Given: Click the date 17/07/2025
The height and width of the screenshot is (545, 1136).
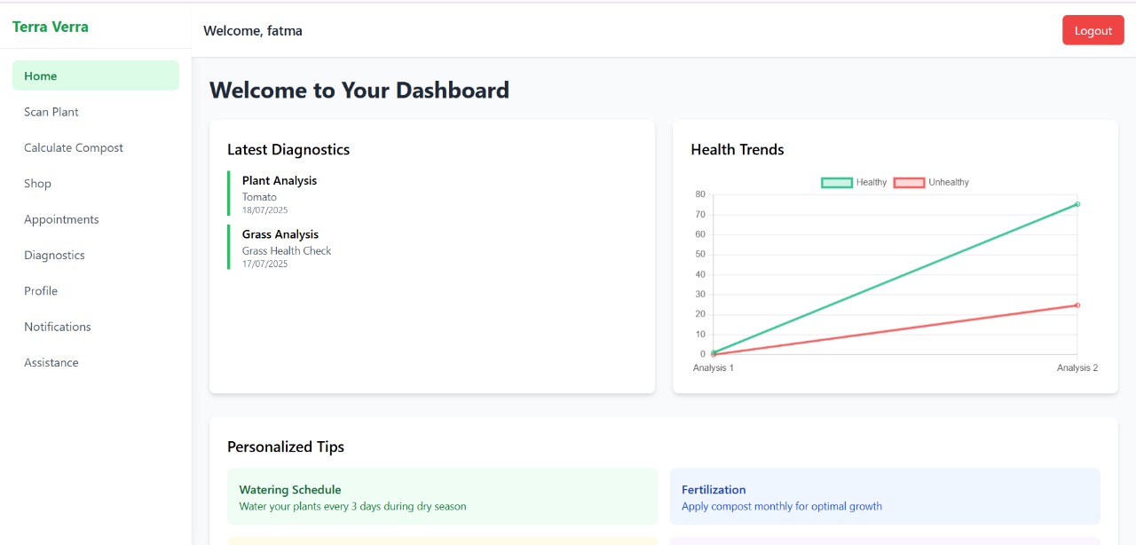Looking at the screenshot, I should pos(264,264).
